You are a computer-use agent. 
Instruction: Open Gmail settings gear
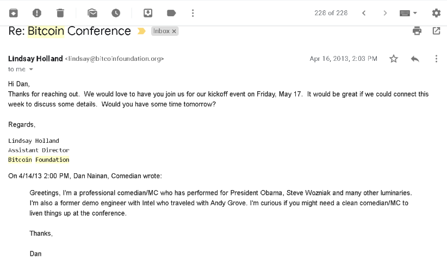click(x=436, y=13)
